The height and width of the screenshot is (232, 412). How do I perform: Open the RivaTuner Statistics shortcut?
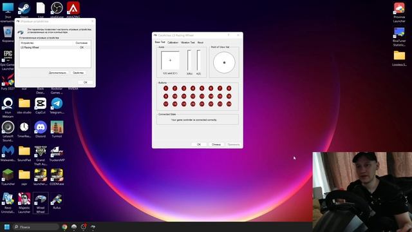coord(399,37)
